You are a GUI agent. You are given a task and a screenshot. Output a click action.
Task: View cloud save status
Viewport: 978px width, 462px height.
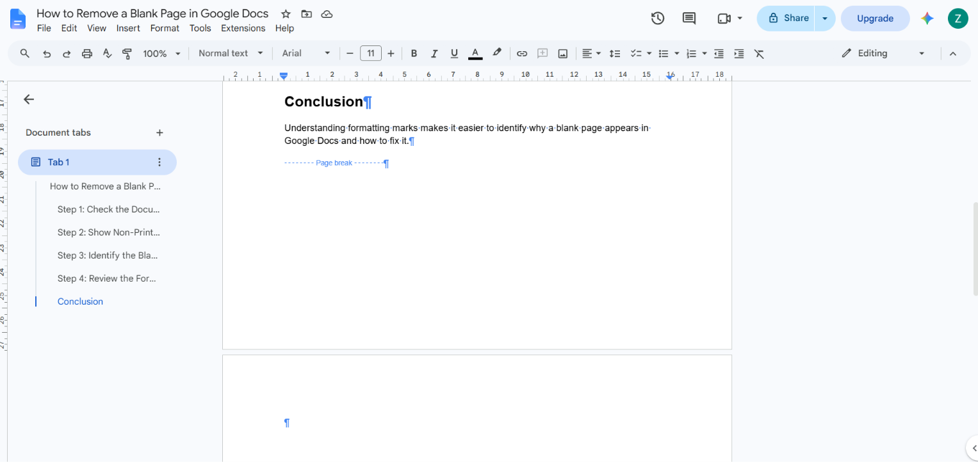coord(327,14)
